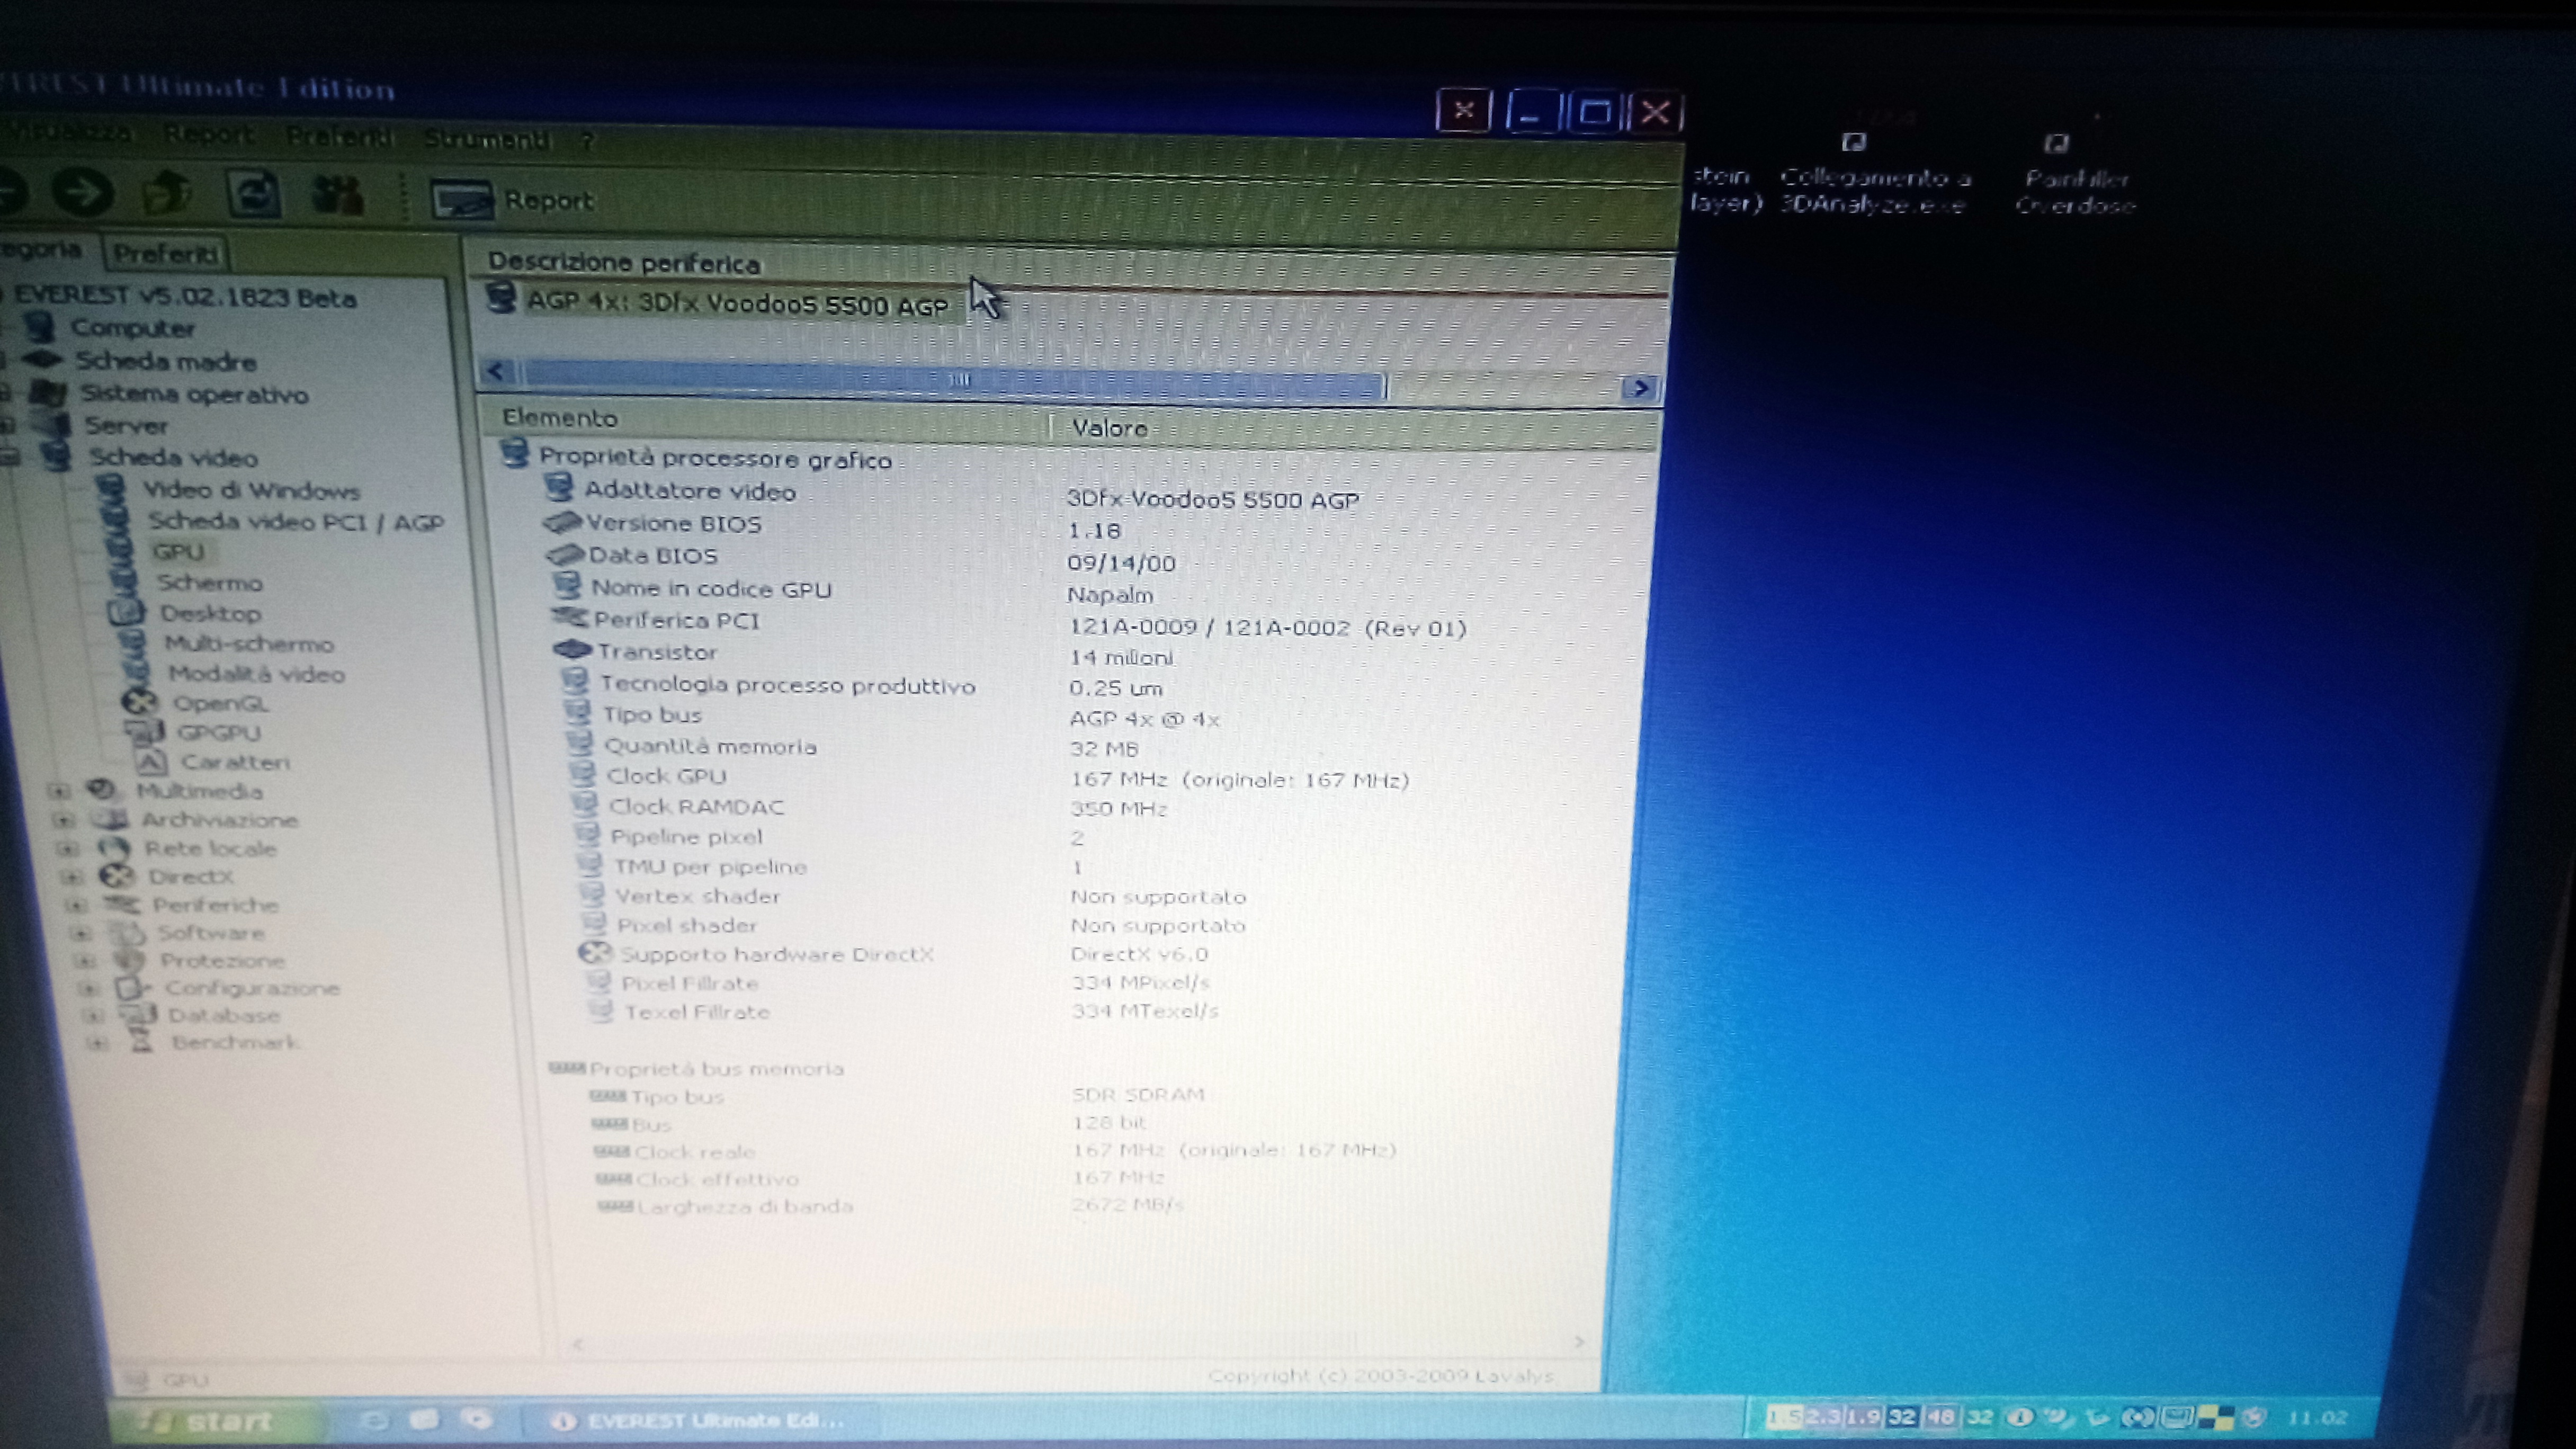Image resolution: width=2576 pixels, height=1449 pixels.
Task: Click the DirectX icon in tree
Action: coord(117,877)
